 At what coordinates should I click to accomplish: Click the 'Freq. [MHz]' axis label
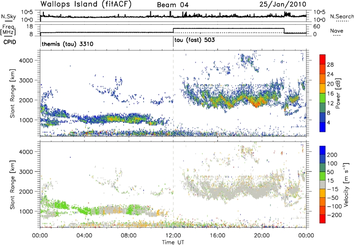click(8, 30)
